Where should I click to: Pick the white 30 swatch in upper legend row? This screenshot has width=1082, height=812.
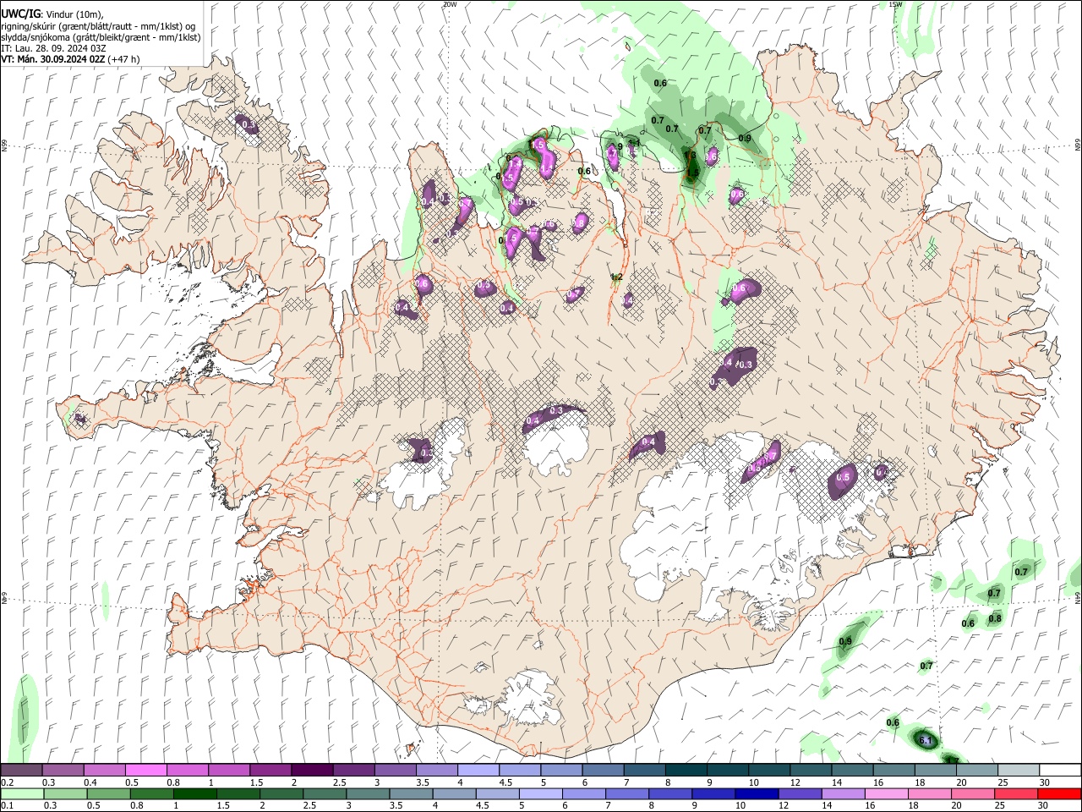tap(1060, 771)
